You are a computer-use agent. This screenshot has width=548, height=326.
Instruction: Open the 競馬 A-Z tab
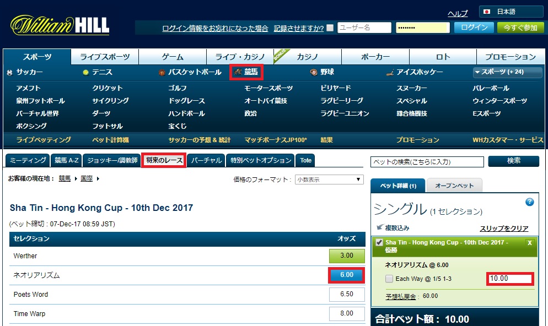(66, 160)
